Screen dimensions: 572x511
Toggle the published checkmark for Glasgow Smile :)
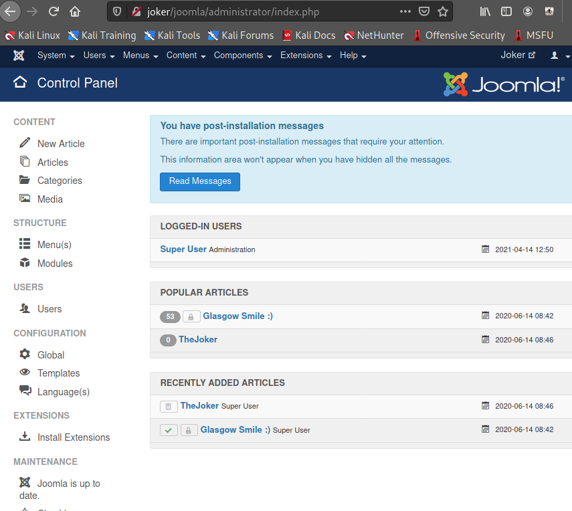(169, 430)
